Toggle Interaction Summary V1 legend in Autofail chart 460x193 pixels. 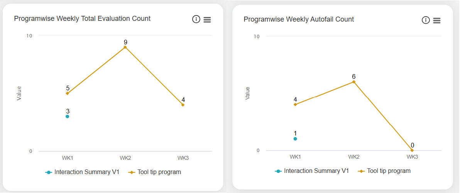pyautogui.click(x=312, y=171)
